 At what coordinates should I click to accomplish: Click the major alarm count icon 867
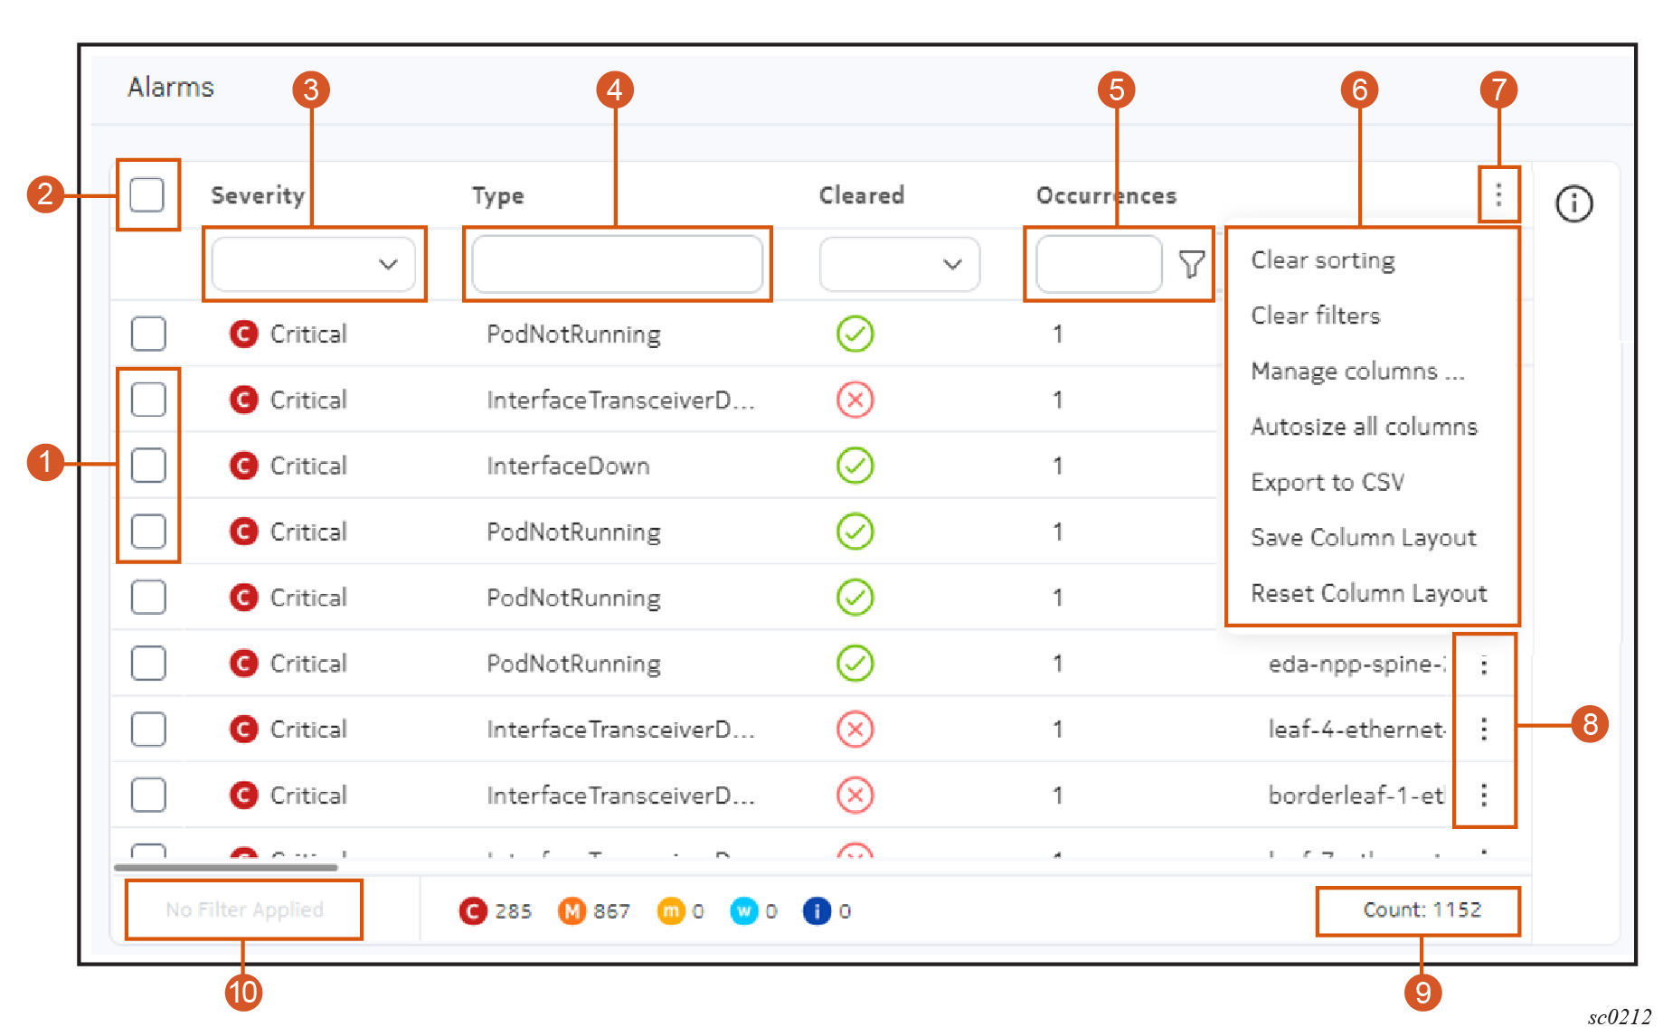[x=572, y=911]
